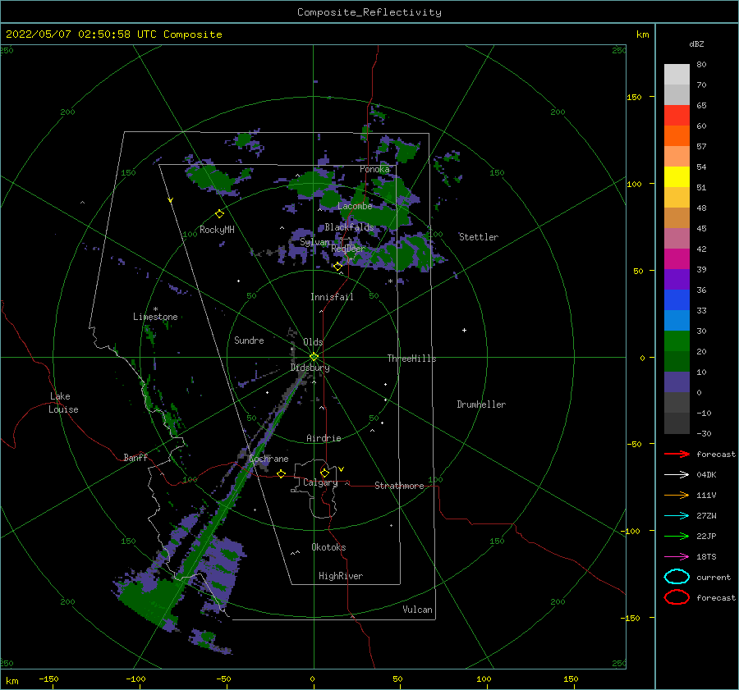Image resolution: width=739 pixels, height=690 pixels.
Task: Click the -100 tick on bottom km axis
Action: point(135,679)
